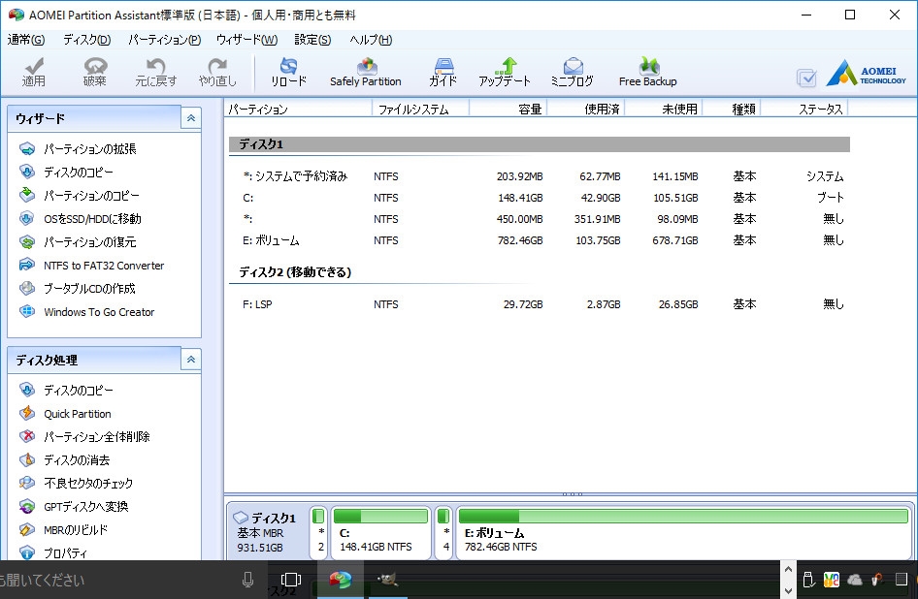The image size is (918, 599).
Task: Open the Safely Partition tool
Action: click(366, 73)
